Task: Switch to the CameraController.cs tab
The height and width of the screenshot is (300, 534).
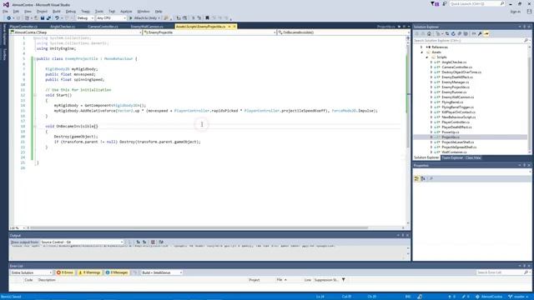Action: pos(103,27)
